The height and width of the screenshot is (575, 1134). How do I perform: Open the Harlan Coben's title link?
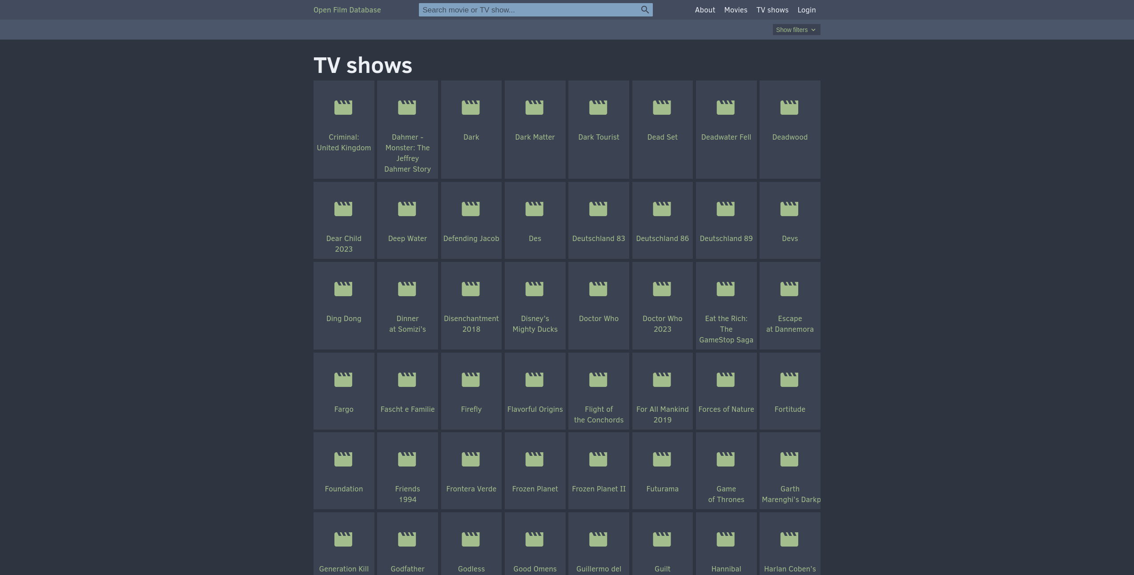tap(790, 569)
